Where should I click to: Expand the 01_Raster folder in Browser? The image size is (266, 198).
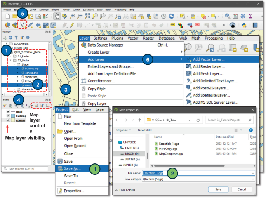10,56
